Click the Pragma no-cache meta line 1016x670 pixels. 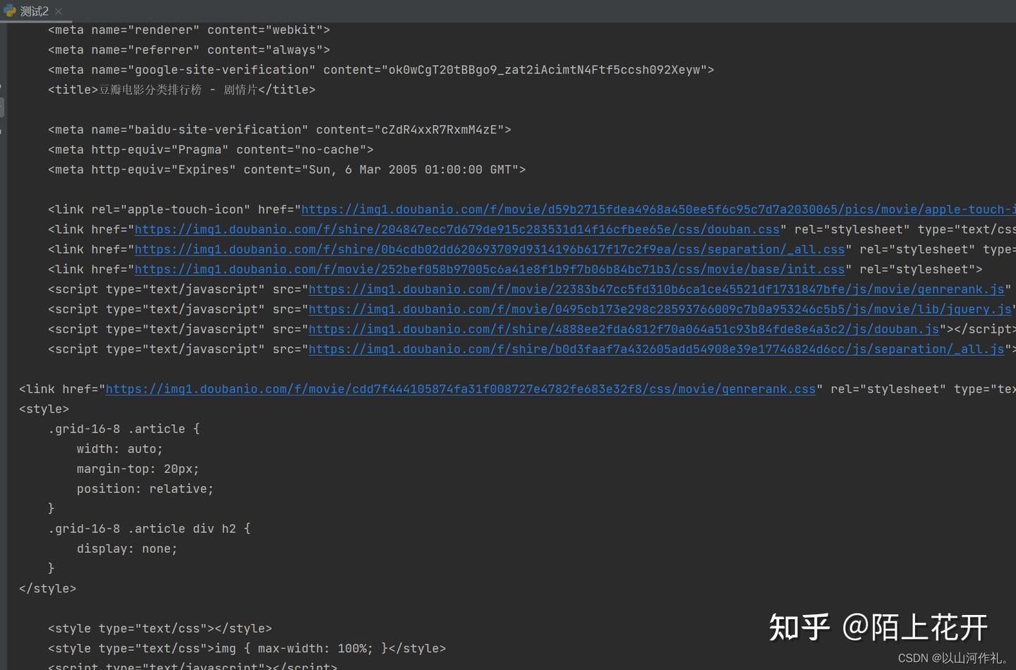click(210, 150)
